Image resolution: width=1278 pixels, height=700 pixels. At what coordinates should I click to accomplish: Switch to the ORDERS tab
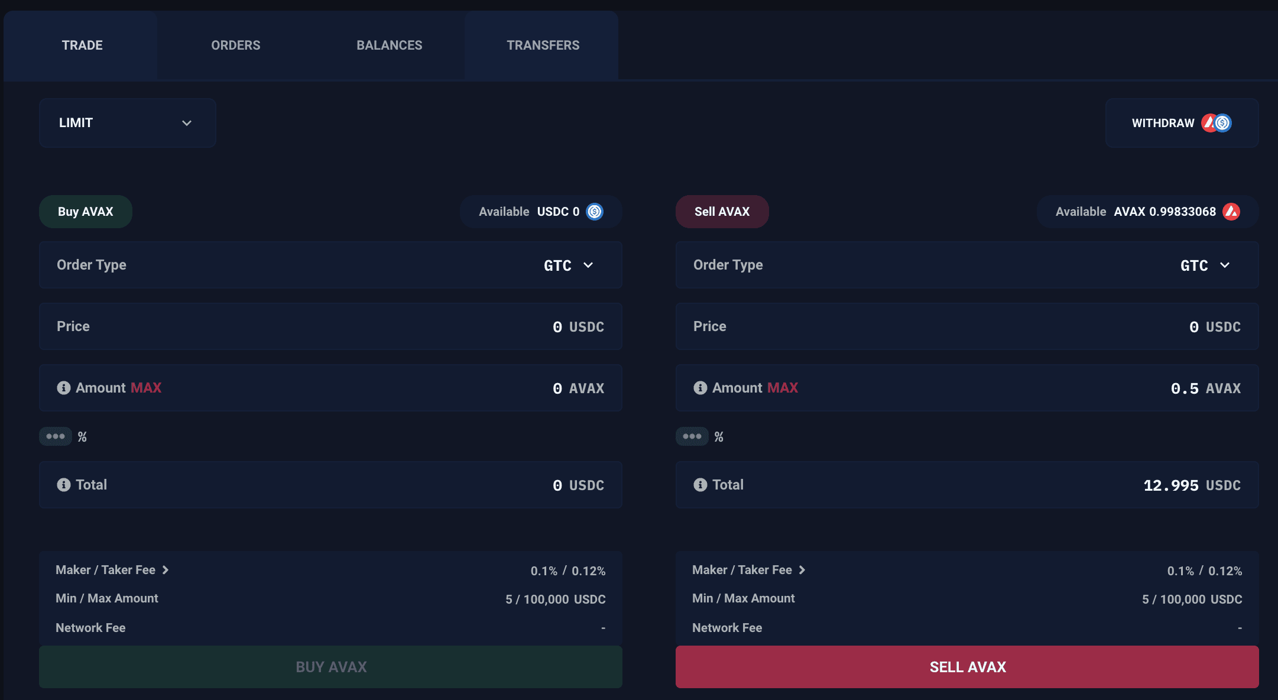click(235, 46)
